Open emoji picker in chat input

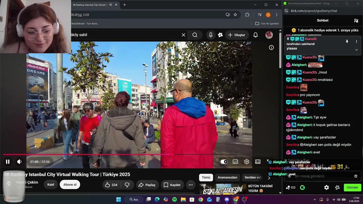coord(356,176)
